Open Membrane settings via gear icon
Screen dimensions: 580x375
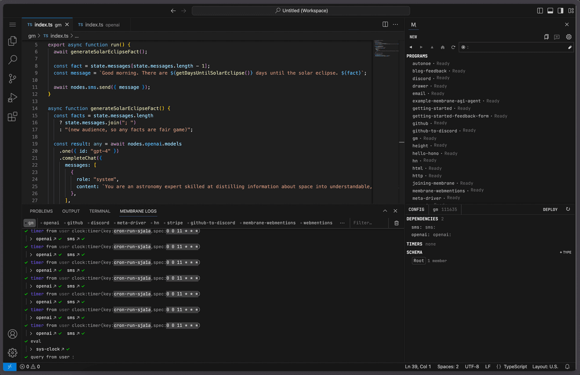click(x=568, y=36)
